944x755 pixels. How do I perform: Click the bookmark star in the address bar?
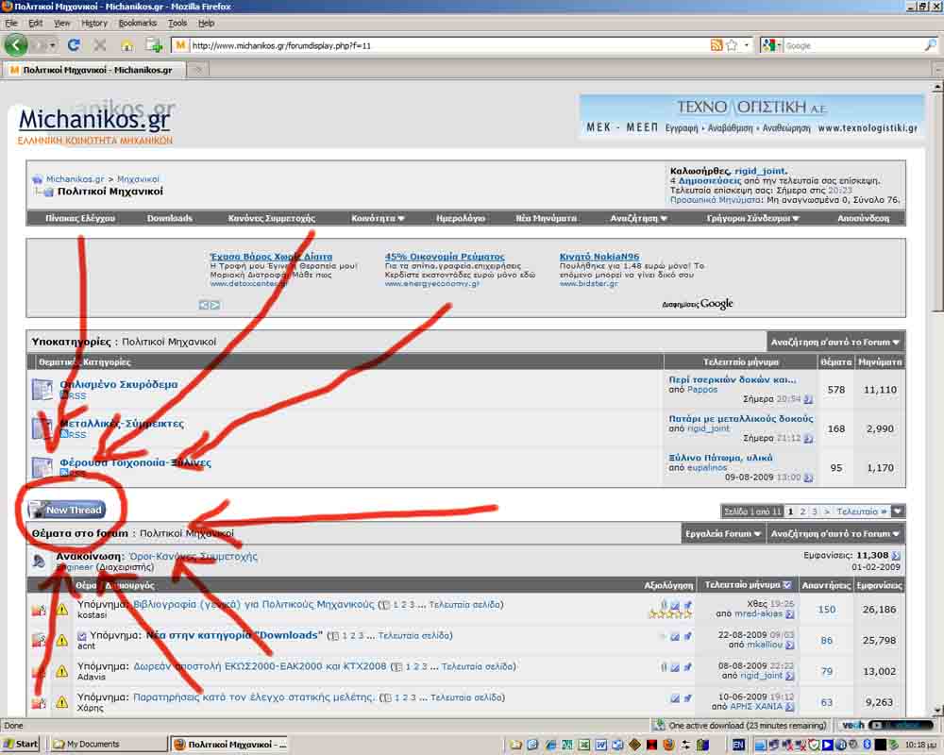click(x=732, y=44)
